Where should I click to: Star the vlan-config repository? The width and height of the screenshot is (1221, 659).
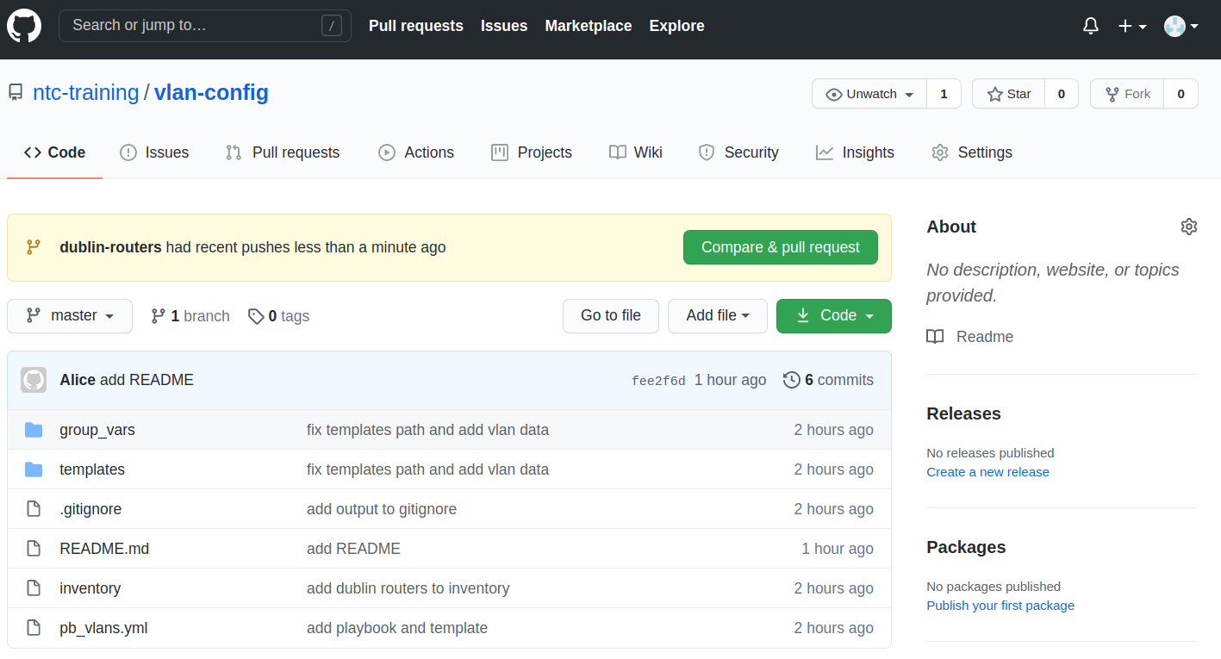[1009, 94]
